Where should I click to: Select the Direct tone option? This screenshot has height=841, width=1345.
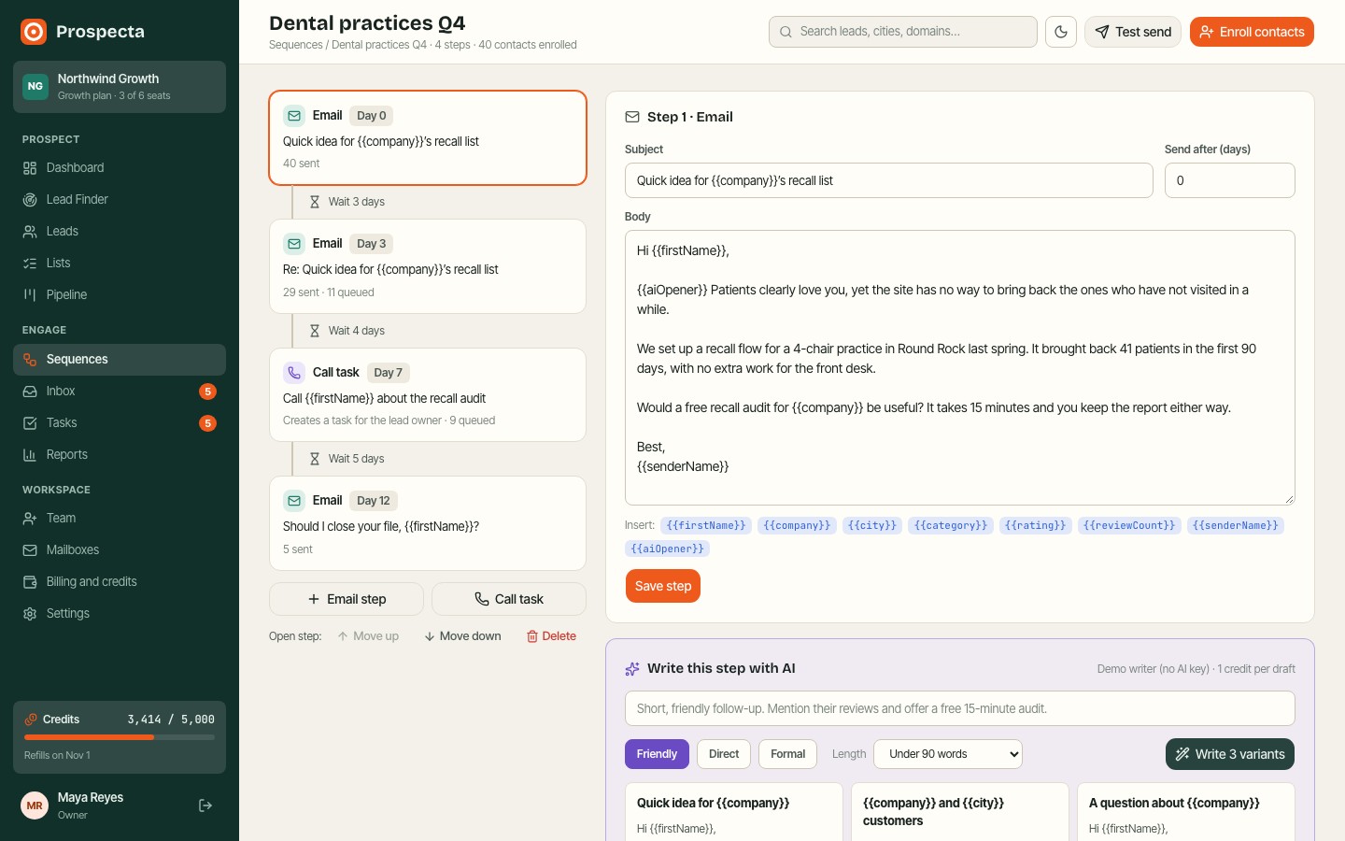point(724,754)
